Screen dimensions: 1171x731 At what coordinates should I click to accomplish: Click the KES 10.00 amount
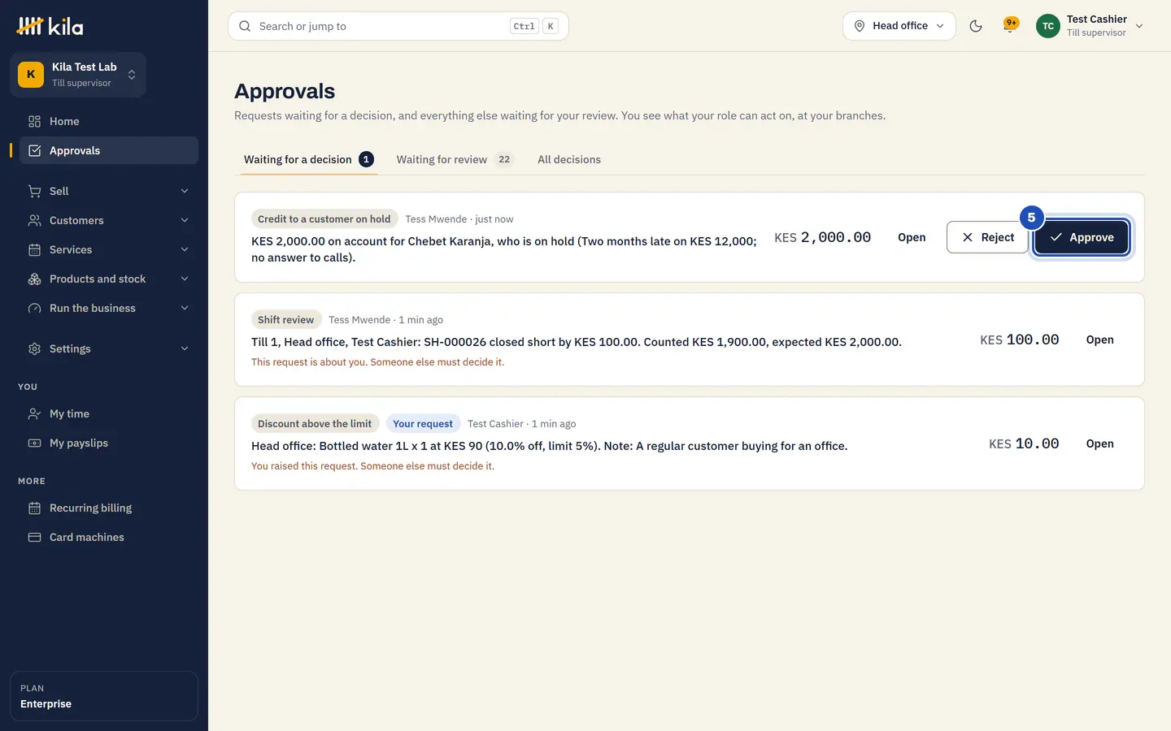click(x=1024, y=443)
